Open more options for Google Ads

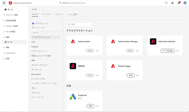click(97, 106)
